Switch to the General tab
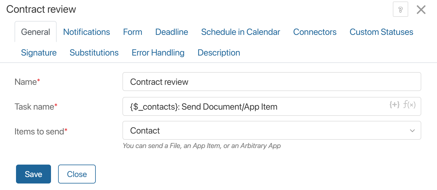Viewport: 437px width, 190px height. pyautogui.click(x=36, y=32)
